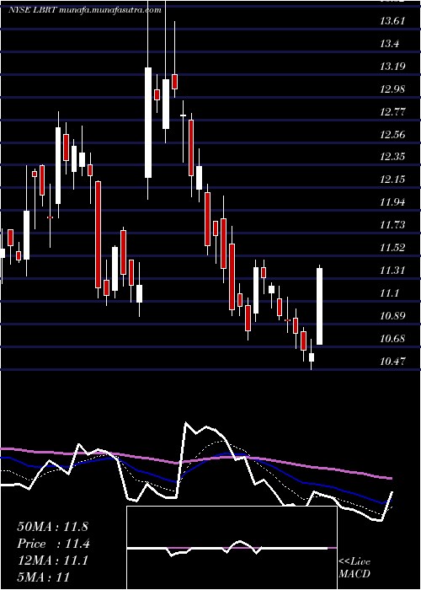421x590 pixels.
Task: Click the 12.15 price axis label
Action: [x=392, y=179]
